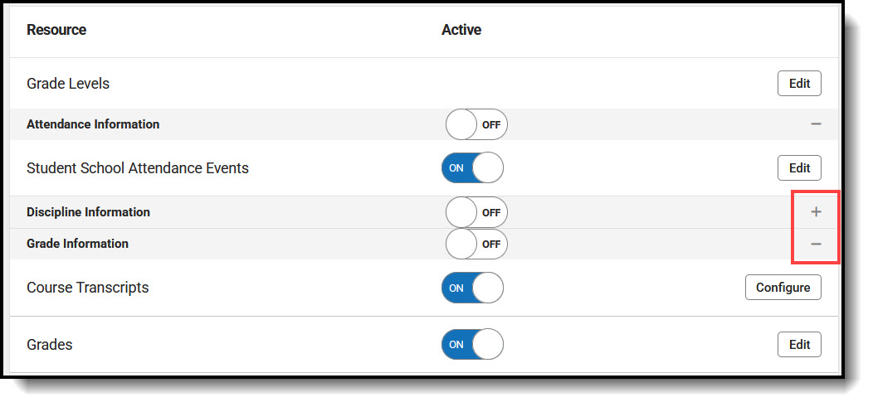Click the Course Transcripts resource name
Viewport: 873px width, 407px height.
point(87,288)
